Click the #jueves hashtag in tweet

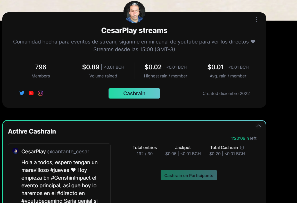pos(60,170)
